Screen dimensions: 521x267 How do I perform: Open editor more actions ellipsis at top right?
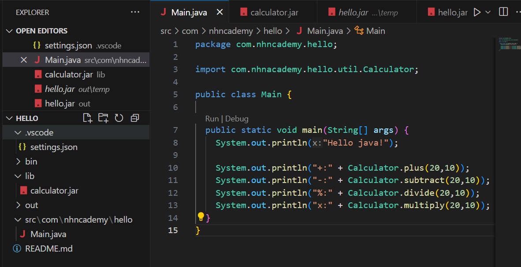click(x=519, y=12)
